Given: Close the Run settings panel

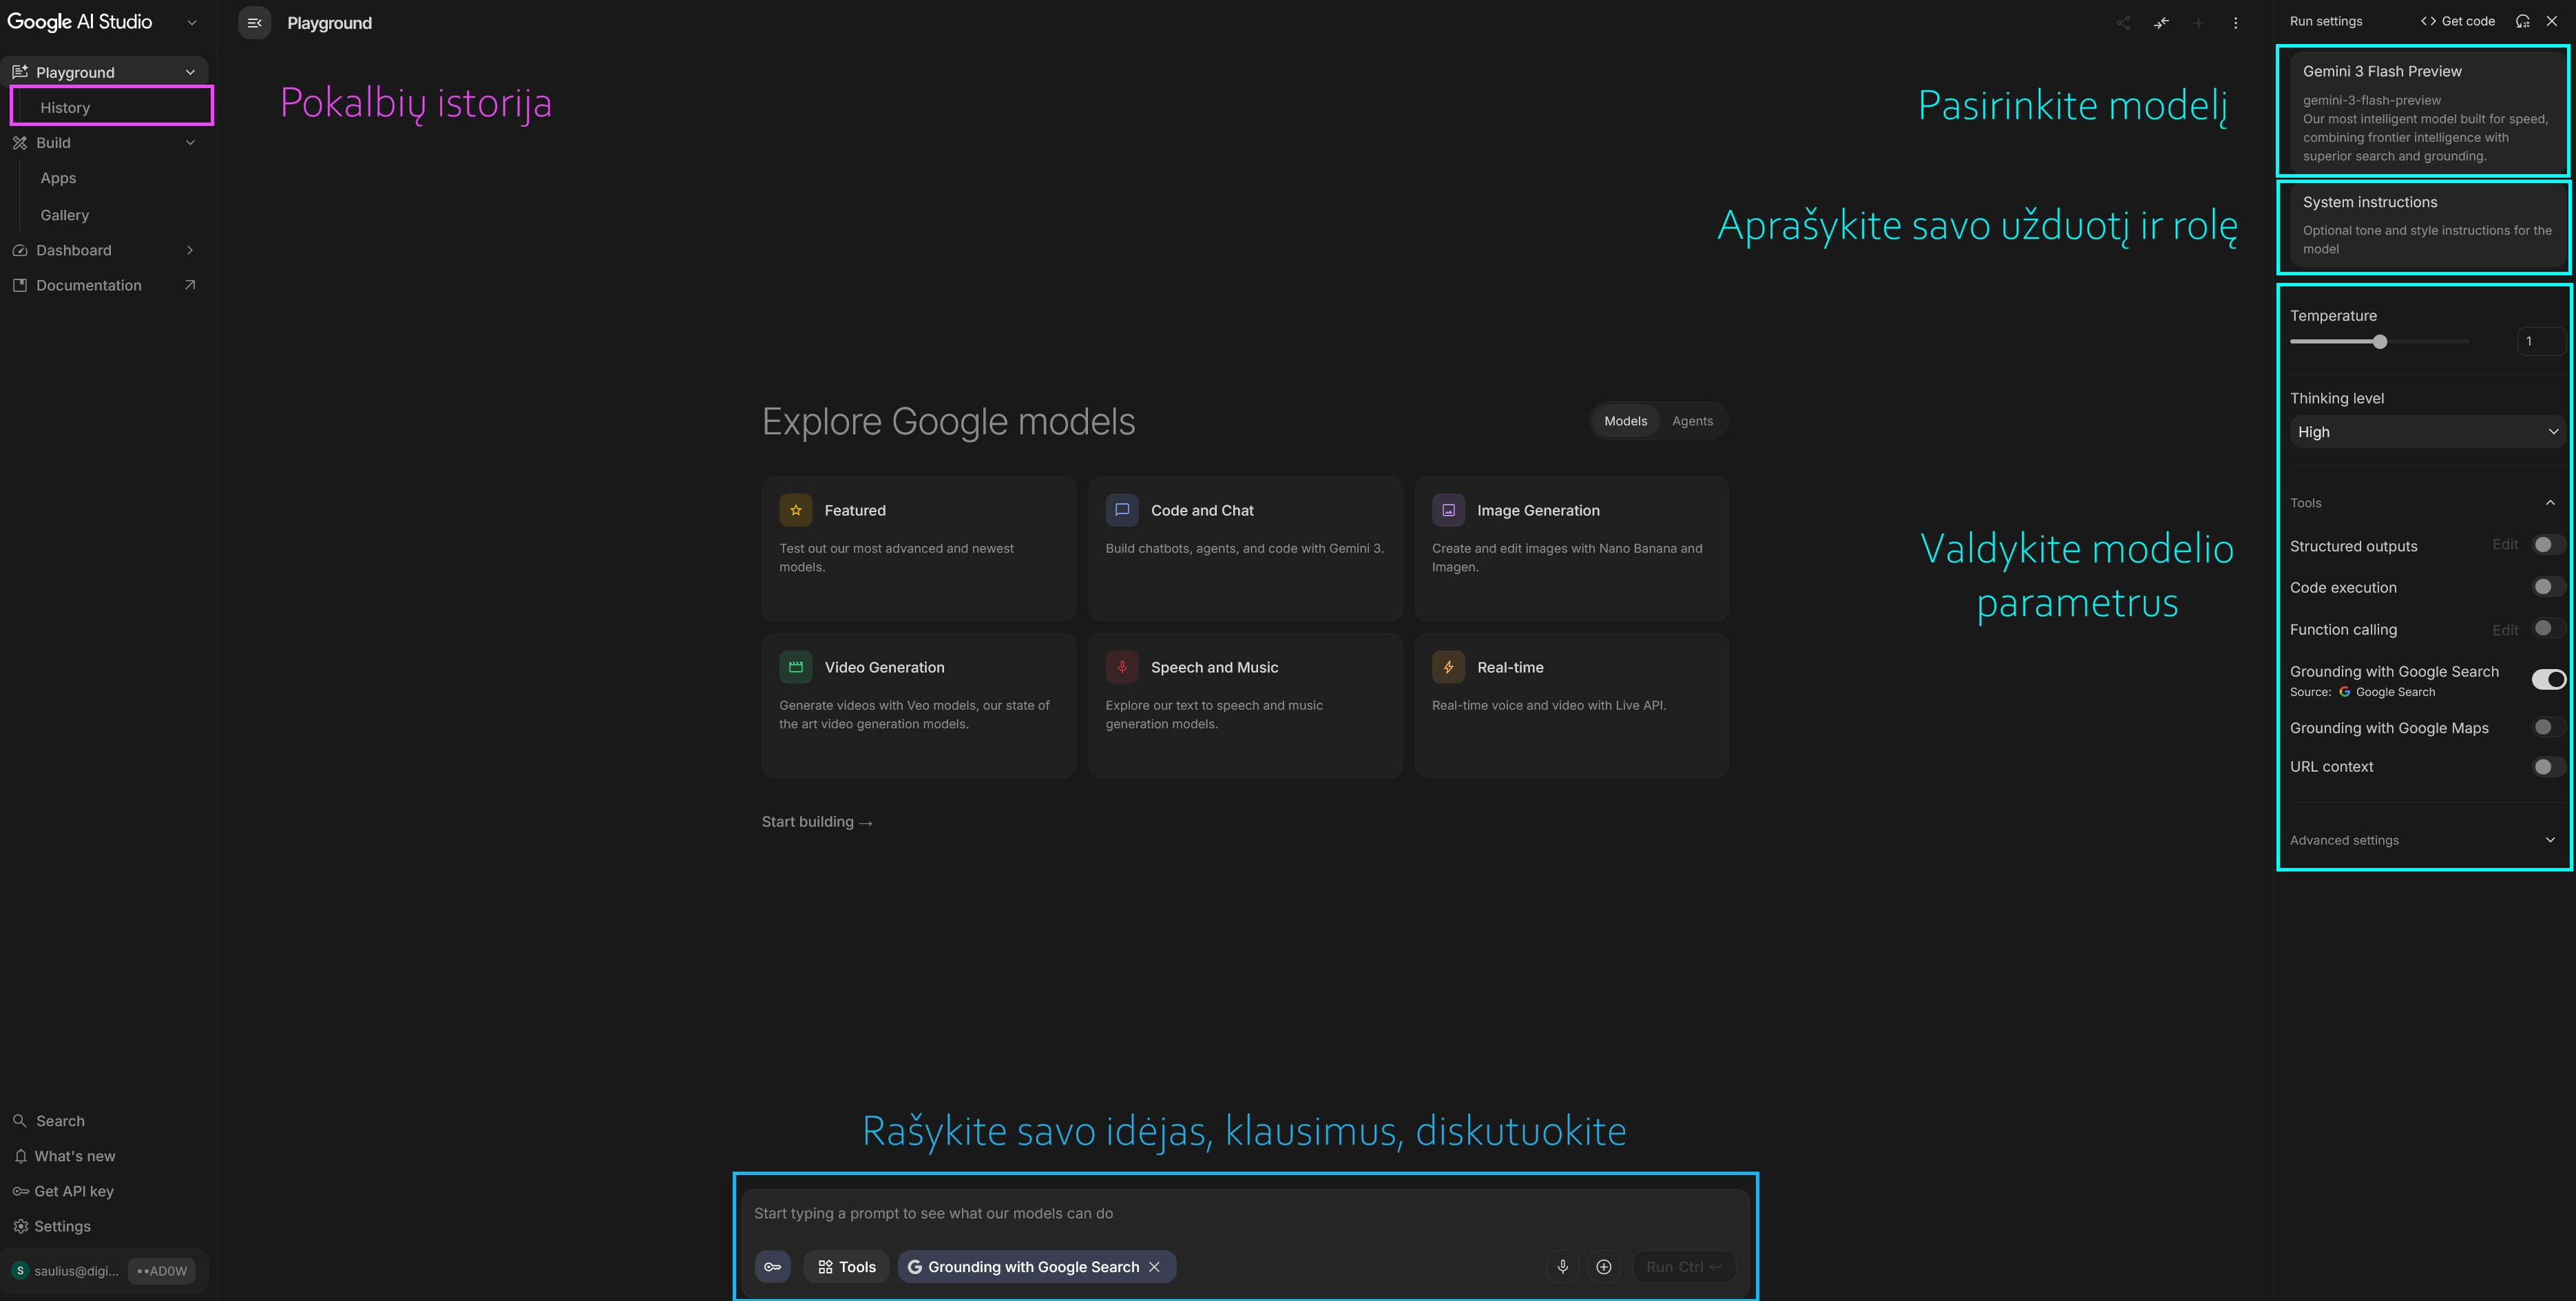Looking at the screenshot, I should point(2552,21).
